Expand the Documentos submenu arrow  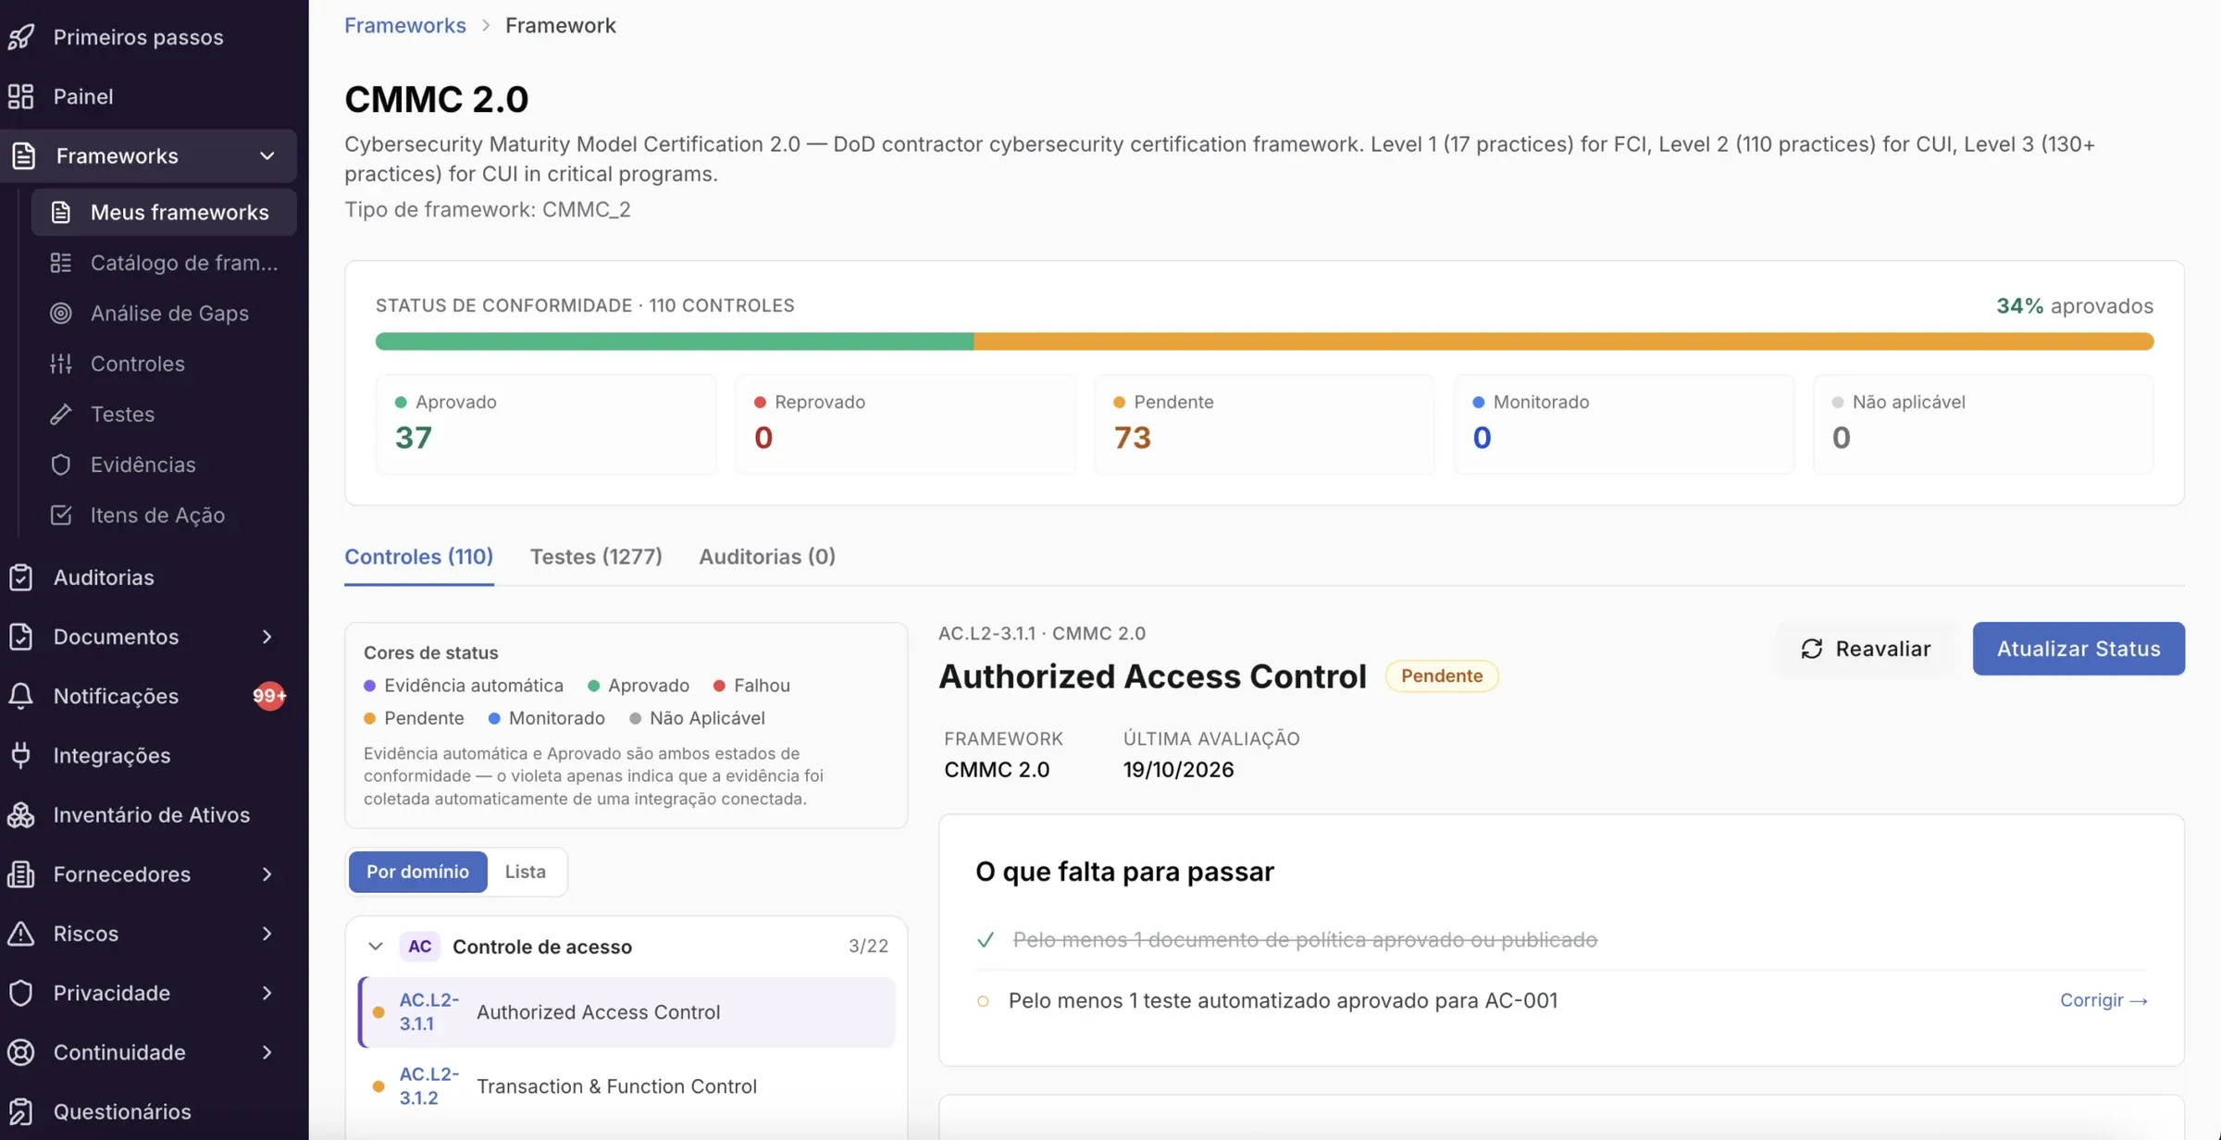[267, 637]
